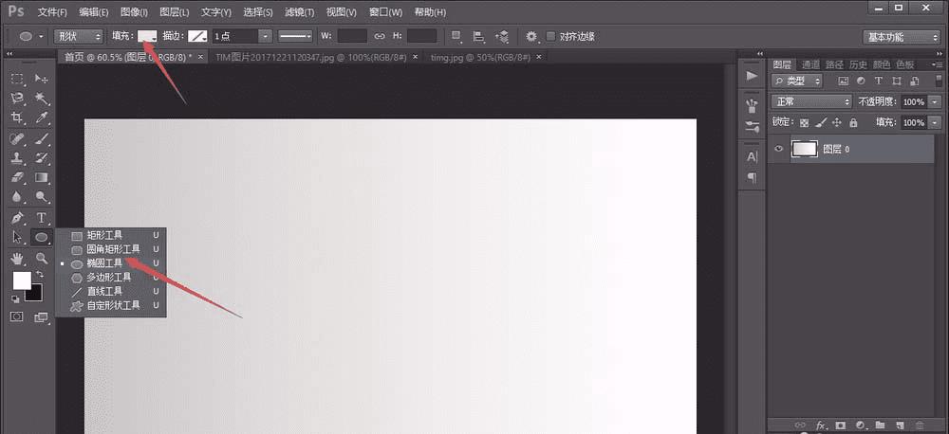
Task: Open the 不透明度 slider arrow
Action: pyautogui.click(x=936, y=101)
